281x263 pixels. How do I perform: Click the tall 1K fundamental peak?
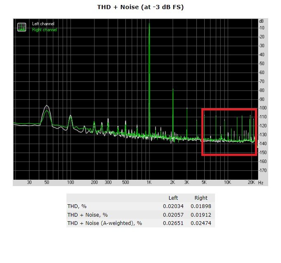pos(149,62)
